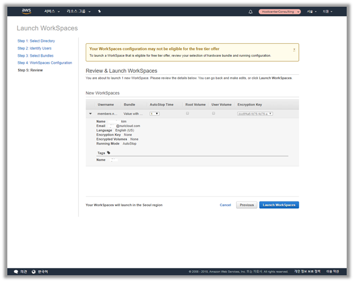Screen dimensions: 354x282
Task: Click the globe language icon in footer
Action: pos(33,271)
